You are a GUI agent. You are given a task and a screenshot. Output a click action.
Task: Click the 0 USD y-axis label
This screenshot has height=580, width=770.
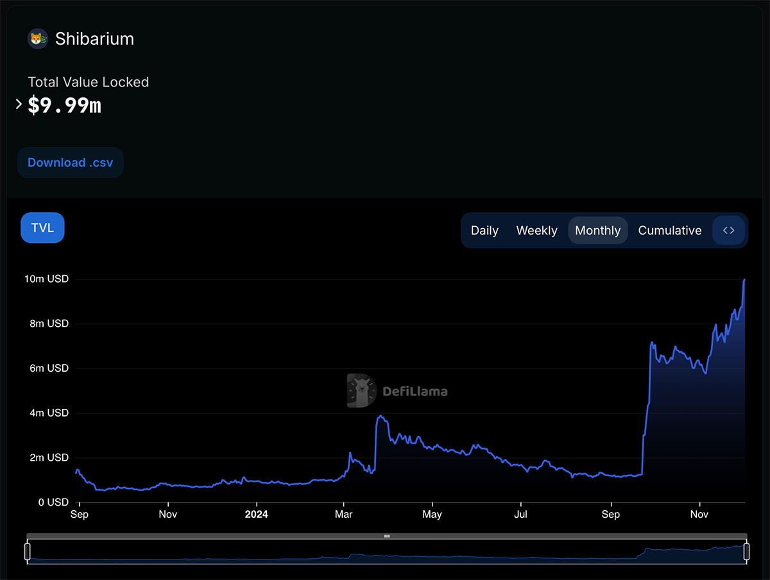(53, 502)
